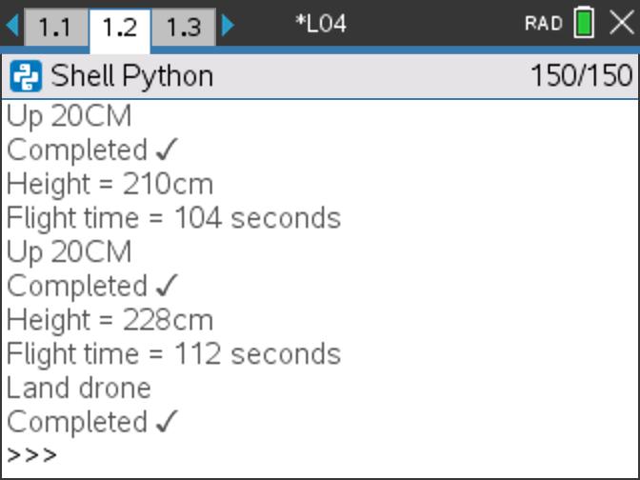Select page tab 1.2
640x480 pixels.
pyautogui.click(x=120, y=30)
